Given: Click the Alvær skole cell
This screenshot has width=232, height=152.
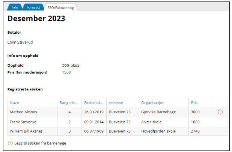Looking at the screenshot, I should pyautogui.click(x=152, y=122).
